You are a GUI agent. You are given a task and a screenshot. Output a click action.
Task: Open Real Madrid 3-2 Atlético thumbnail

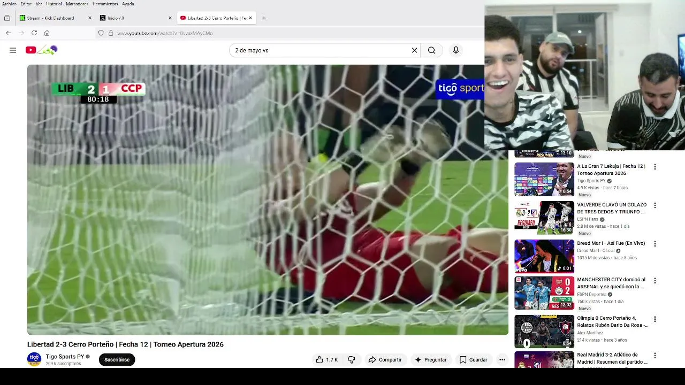pyautogui.click(x=544, y=360)
